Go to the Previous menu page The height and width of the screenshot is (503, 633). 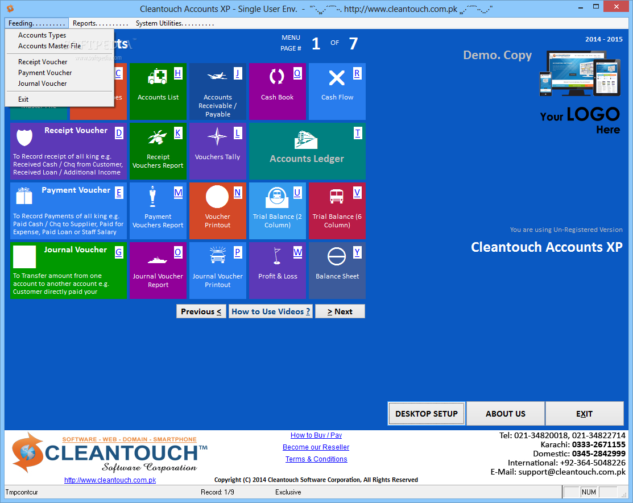[x=201, y=311]
